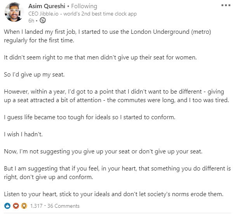Viewport: 237px width, 214px height.
Task: Click the paragraph mentioning London Underground
Action: pyautogui.click(x=107, y=36)
